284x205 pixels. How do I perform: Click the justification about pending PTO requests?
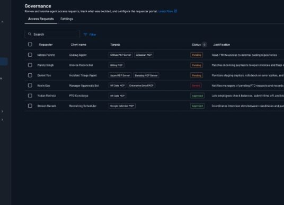click(x=248, y=86)
